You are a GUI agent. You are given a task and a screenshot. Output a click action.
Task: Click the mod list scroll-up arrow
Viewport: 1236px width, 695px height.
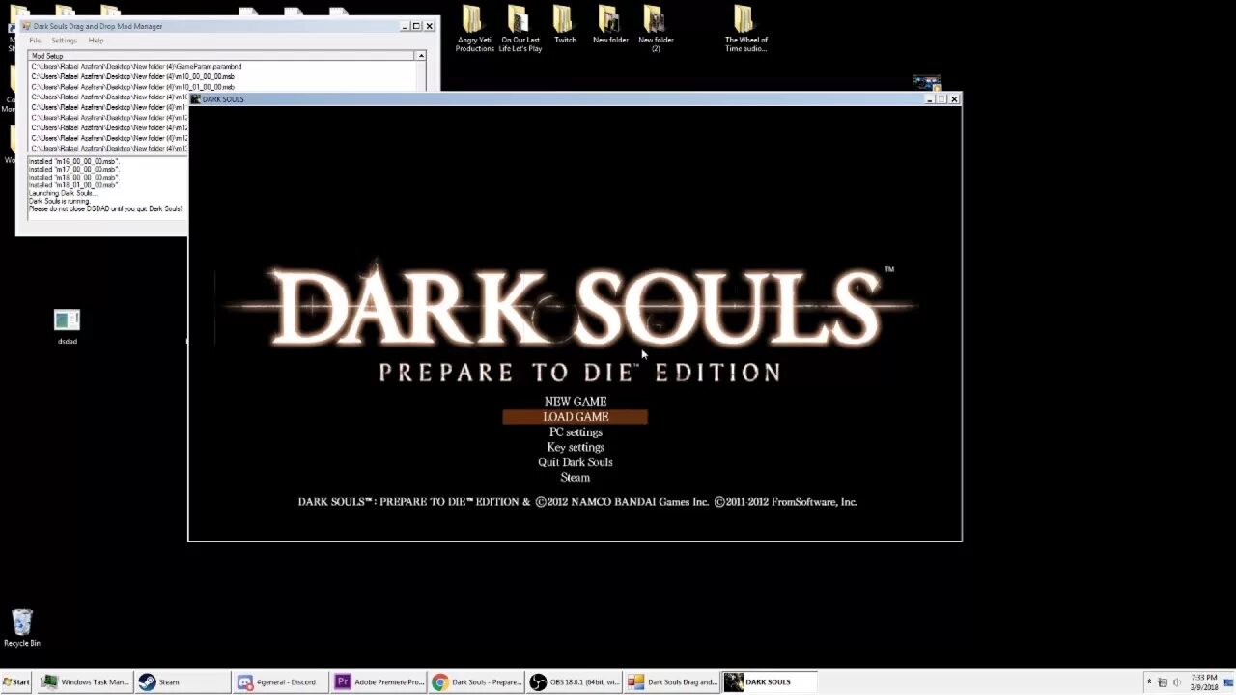click(x=421, y=56)
